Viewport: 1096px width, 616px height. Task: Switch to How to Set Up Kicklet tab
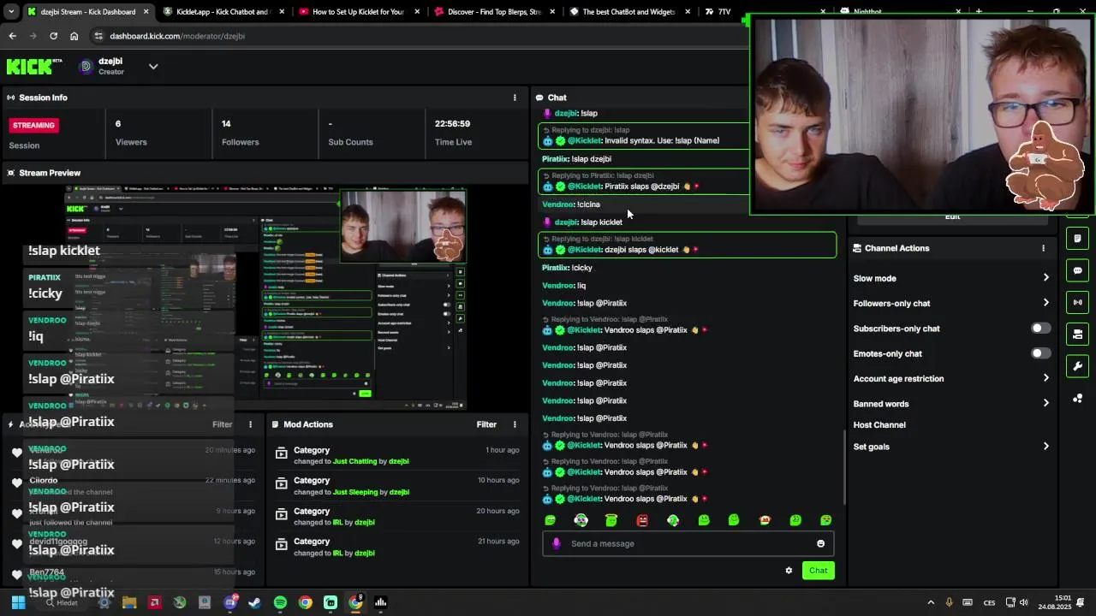[359, 12]
